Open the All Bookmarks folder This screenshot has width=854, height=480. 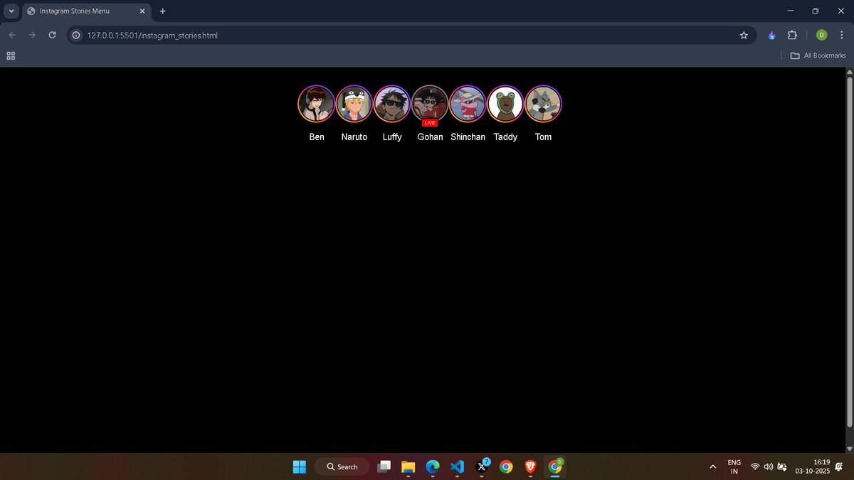pyautogui.click(x=818, y=55)
